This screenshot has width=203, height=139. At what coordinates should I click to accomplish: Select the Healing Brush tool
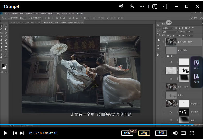click(x=2, y=37)
